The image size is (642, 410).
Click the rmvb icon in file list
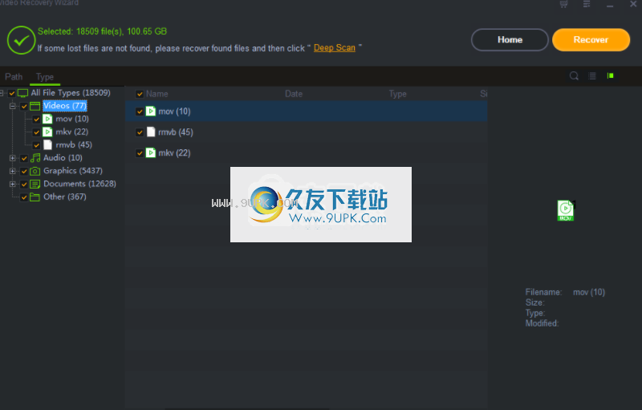point(151,132)
